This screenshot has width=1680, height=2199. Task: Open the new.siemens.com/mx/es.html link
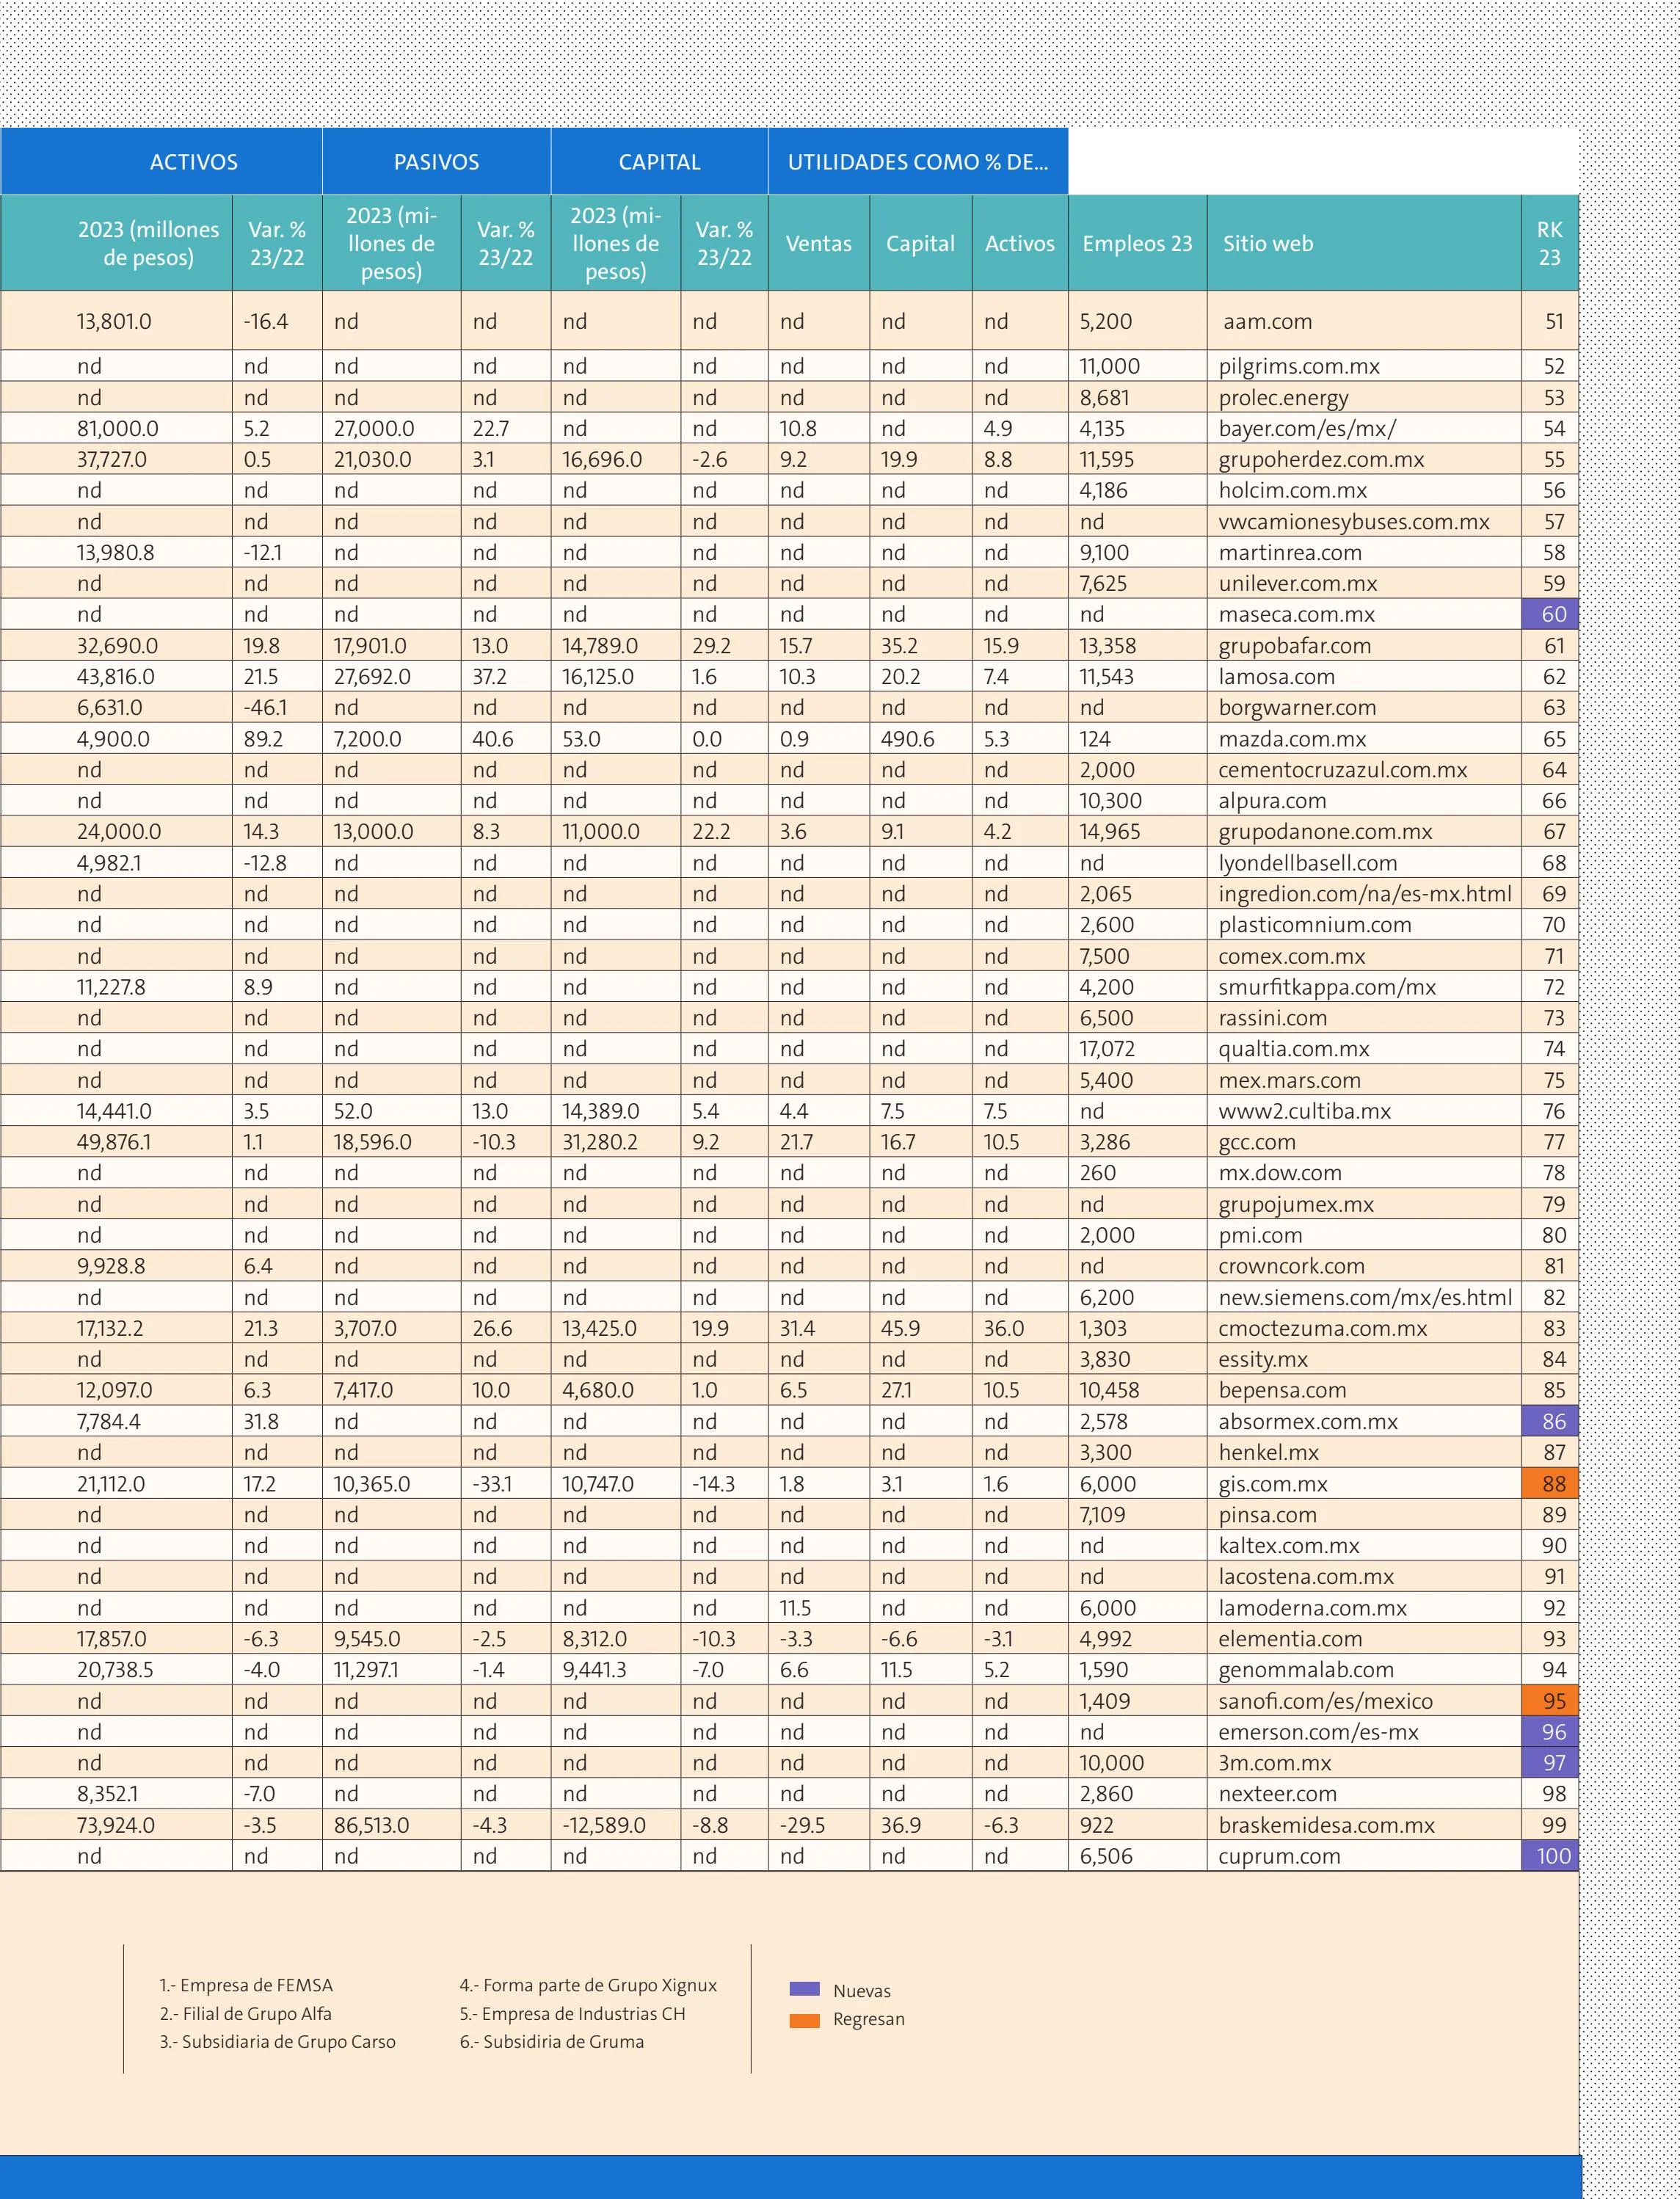coord(1365,1298)
